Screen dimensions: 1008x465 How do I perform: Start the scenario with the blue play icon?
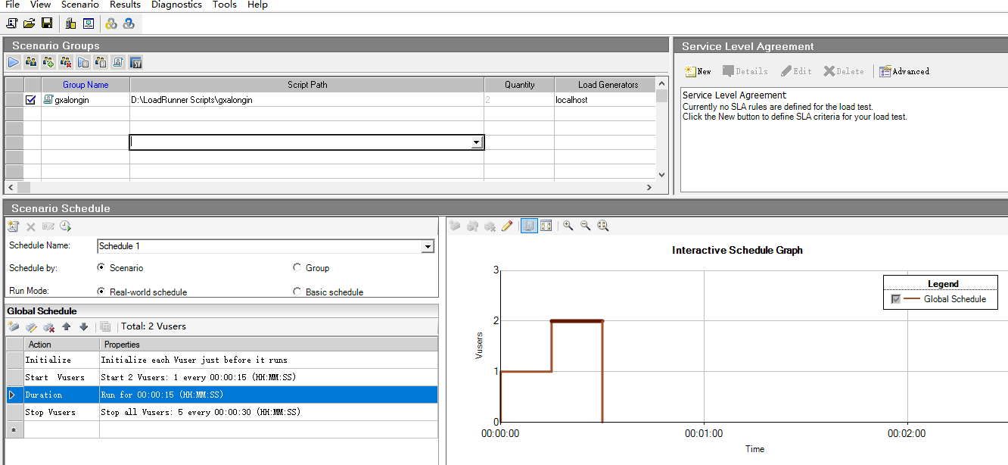pyautogui.click(x=14, y=62)
